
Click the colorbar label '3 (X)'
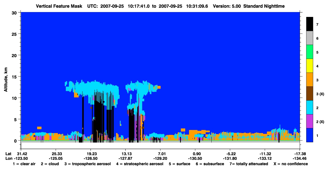point(320,94)
